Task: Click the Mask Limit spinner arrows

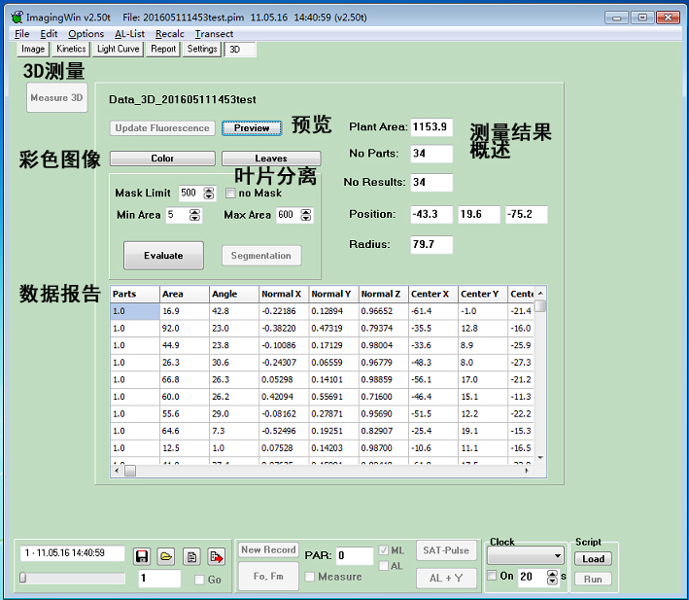Action: tap(208, 194)
